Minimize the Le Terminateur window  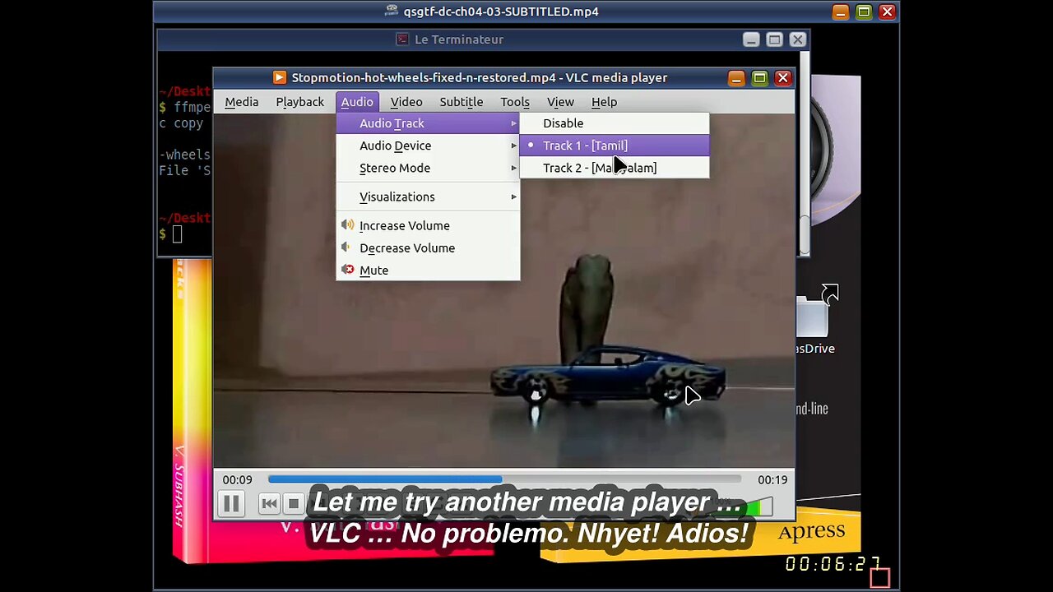pos(751,39)
